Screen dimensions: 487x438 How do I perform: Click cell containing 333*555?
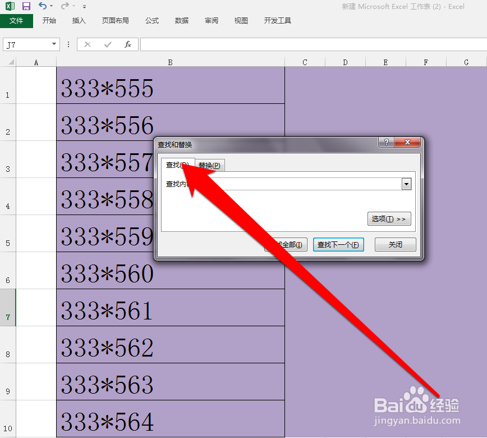(171, 85)
